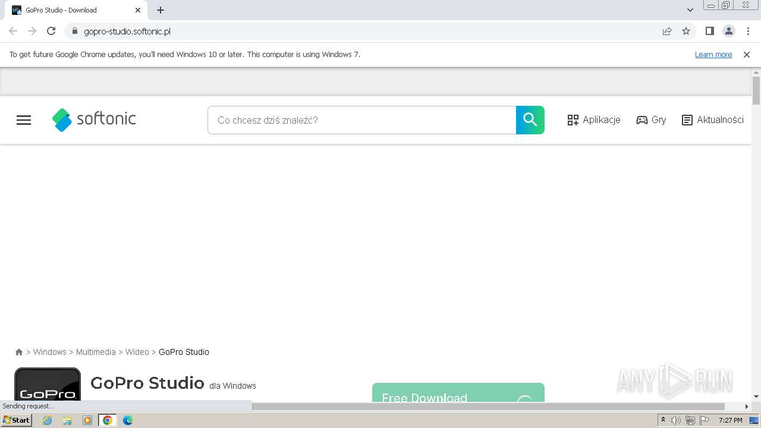Share this page icon
This screenshot has width=761, height=428.
click(x=667, y=31)
